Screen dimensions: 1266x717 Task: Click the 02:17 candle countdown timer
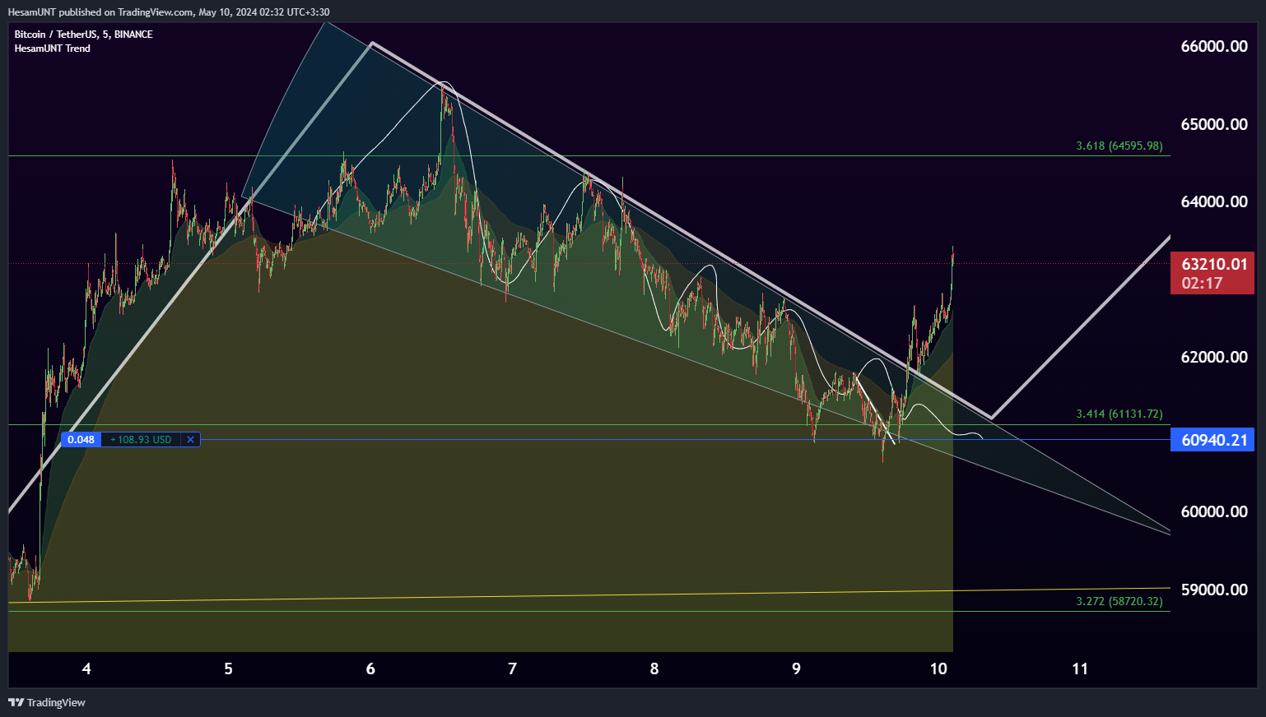1202,284
